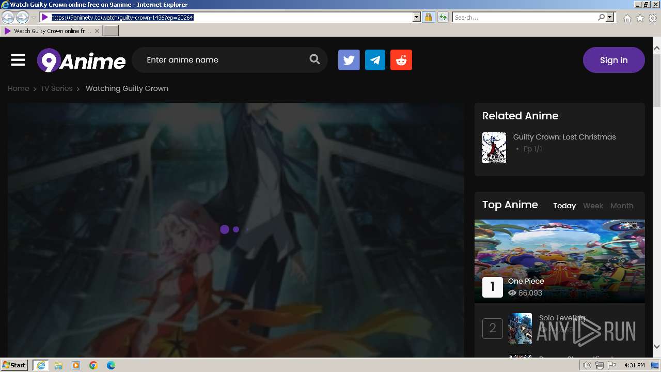Go to the Home breadcrumb link

19,88
